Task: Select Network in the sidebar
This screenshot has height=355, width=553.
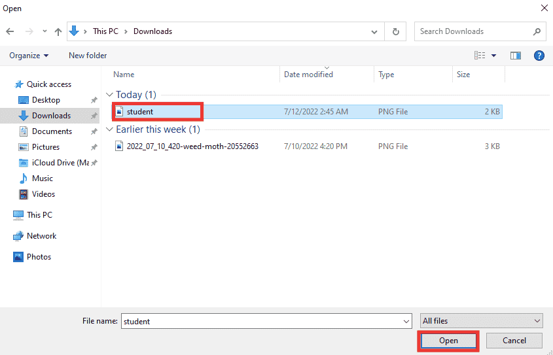Action: pyautogui.click(x=42, y=236)
